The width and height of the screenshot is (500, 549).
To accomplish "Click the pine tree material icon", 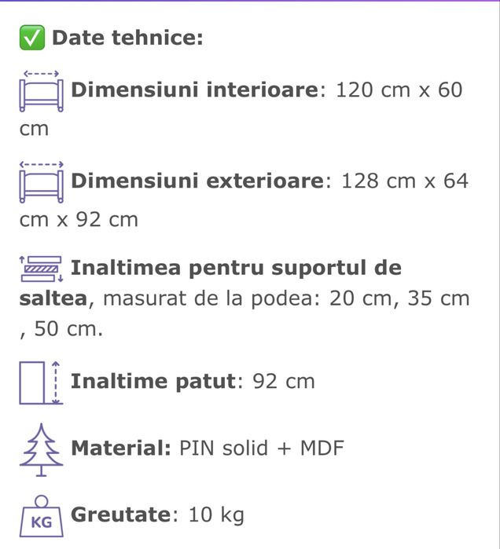I will [42, 450].
